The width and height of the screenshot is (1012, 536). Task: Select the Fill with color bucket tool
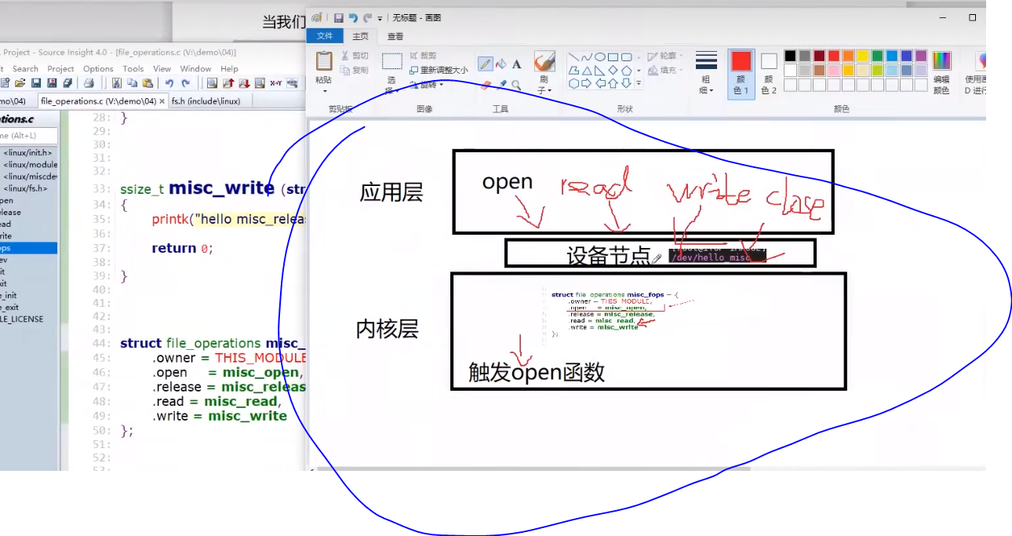point(501,64)
